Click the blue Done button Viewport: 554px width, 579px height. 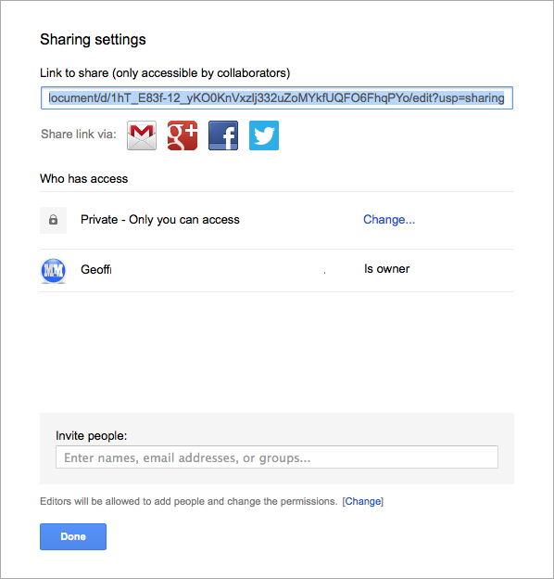[x=73, y=536]
